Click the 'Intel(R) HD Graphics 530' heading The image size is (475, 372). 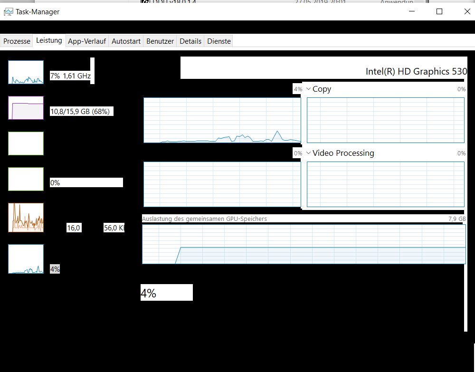click(x=416, y=71)
